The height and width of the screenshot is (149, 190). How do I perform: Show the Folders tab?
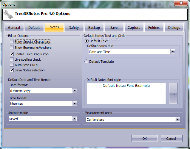[x=154, y=28]
